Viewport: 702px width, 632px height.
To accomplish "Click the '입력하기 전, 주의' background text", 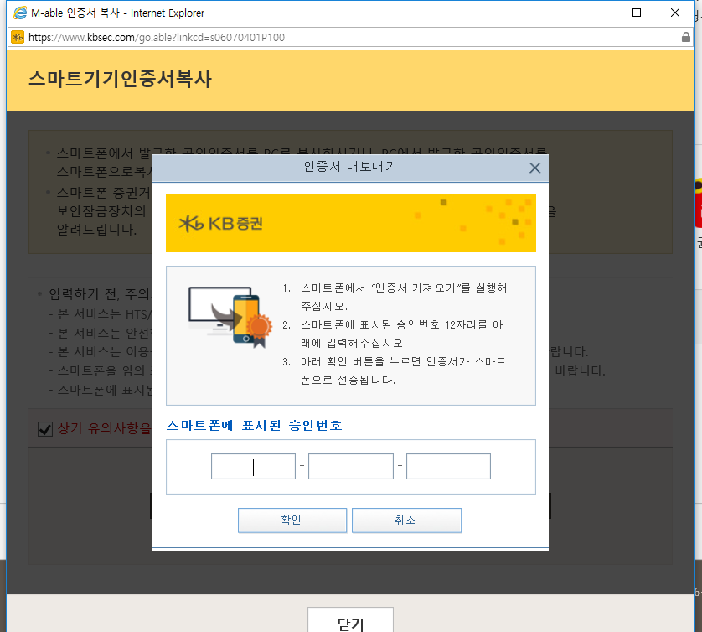I will pyautogui.click(x=99, y=294).
